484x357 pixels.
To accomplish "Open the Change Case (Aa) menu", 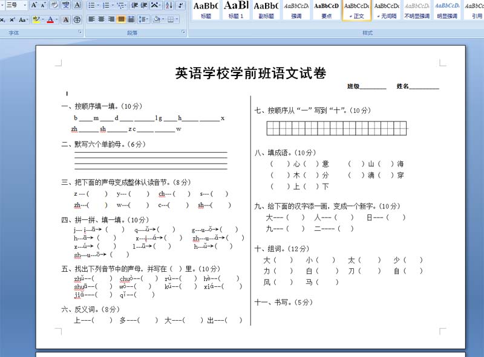I will (23, 20).
